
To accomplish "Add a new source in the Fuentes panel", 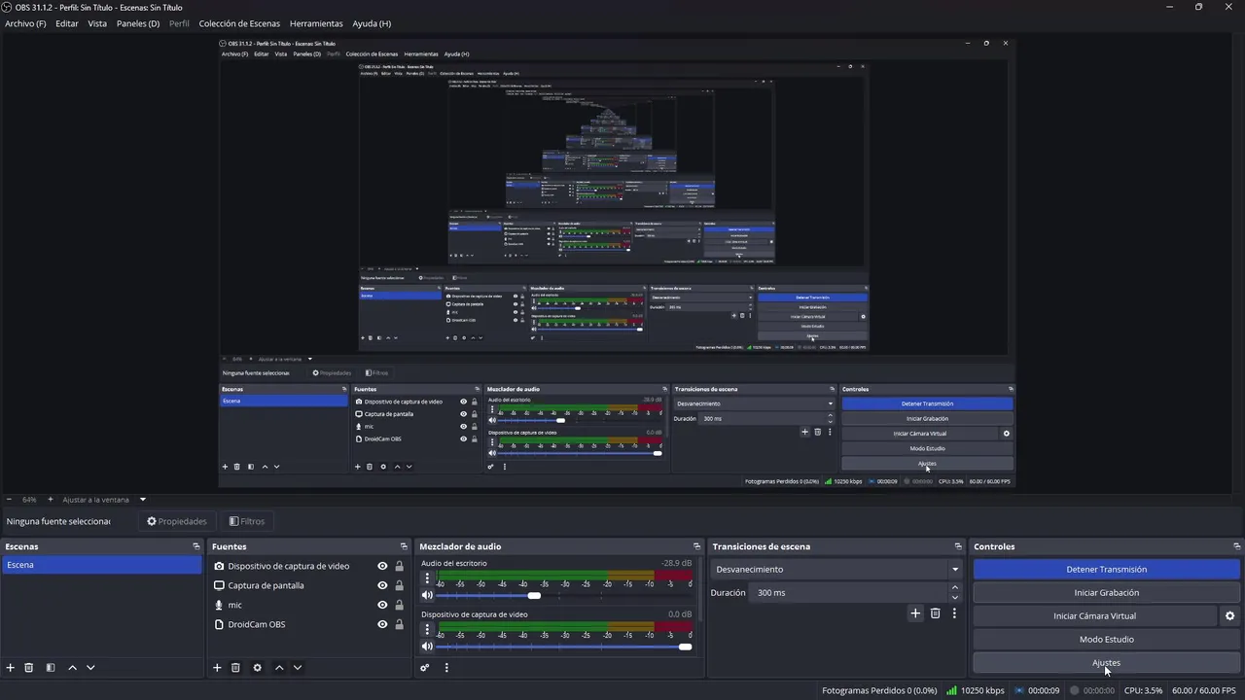I will point(217,668).
